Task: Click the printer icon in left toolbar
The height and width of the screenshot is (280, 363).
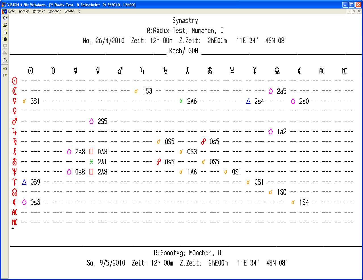Action: coord(5,61)
